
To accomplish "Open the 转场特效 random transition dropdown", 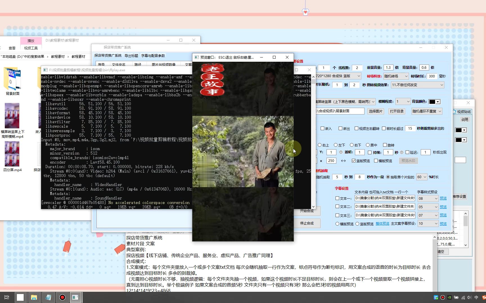I will tap(406, 76).
